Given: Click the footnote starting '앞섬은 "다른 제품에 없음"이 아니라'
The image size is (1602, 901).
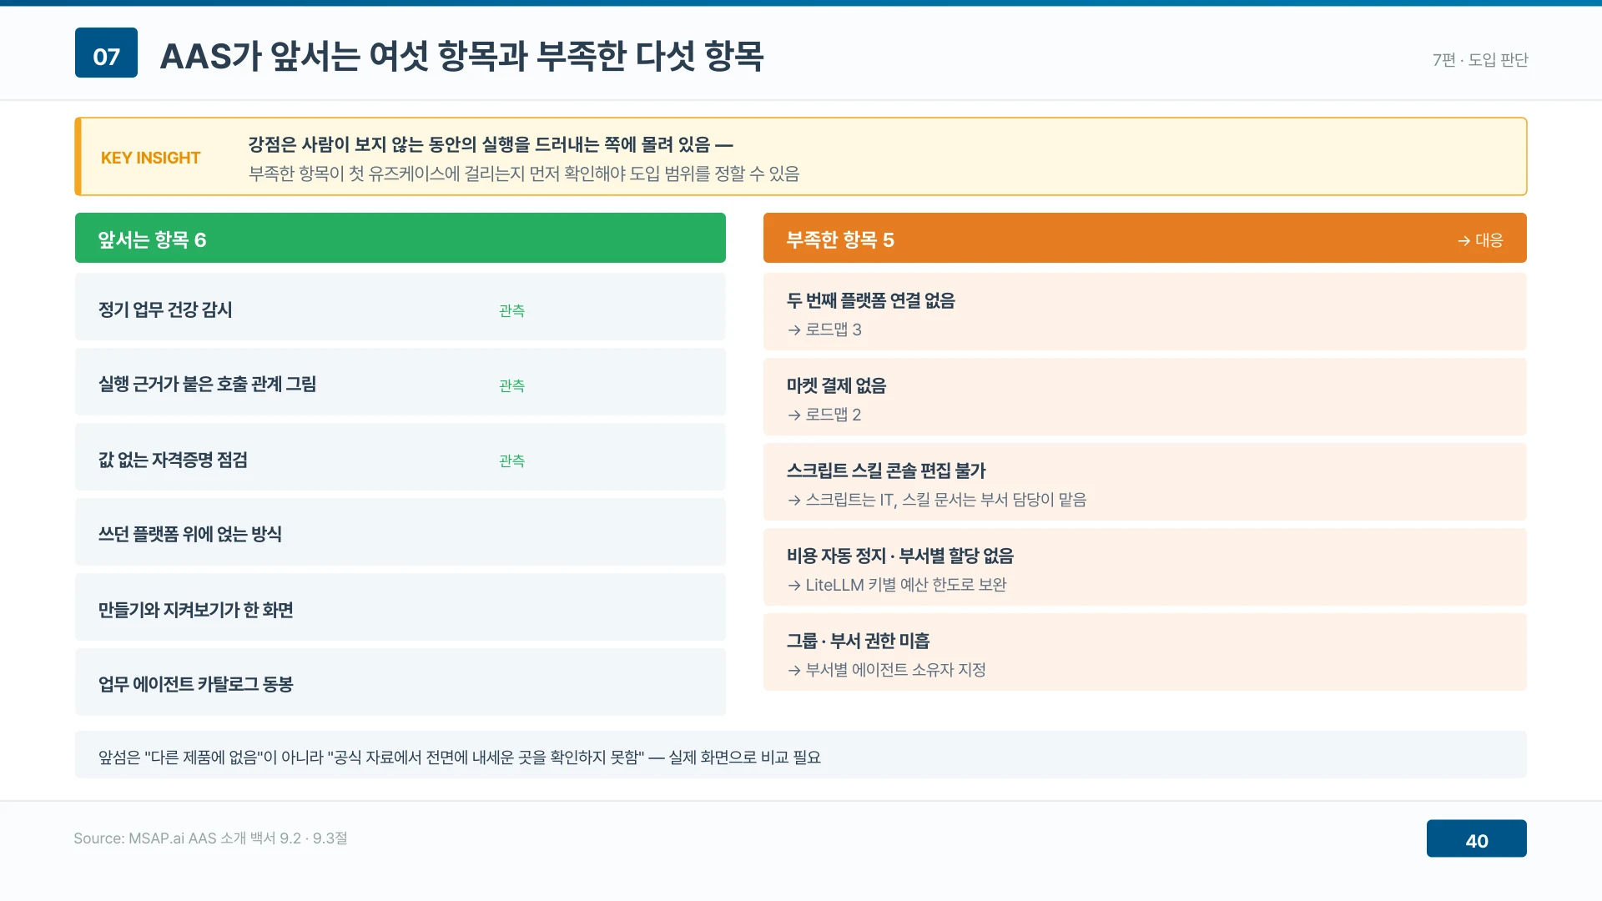Looking at the screenshot, I should point(460,758).
